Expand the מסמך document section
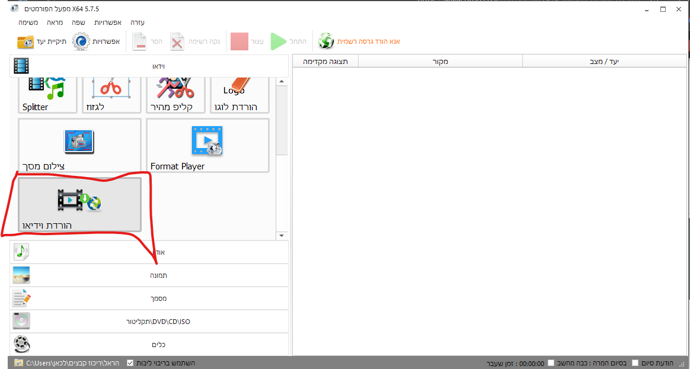Screen dimensions: 690x369 tap(149, 298)
